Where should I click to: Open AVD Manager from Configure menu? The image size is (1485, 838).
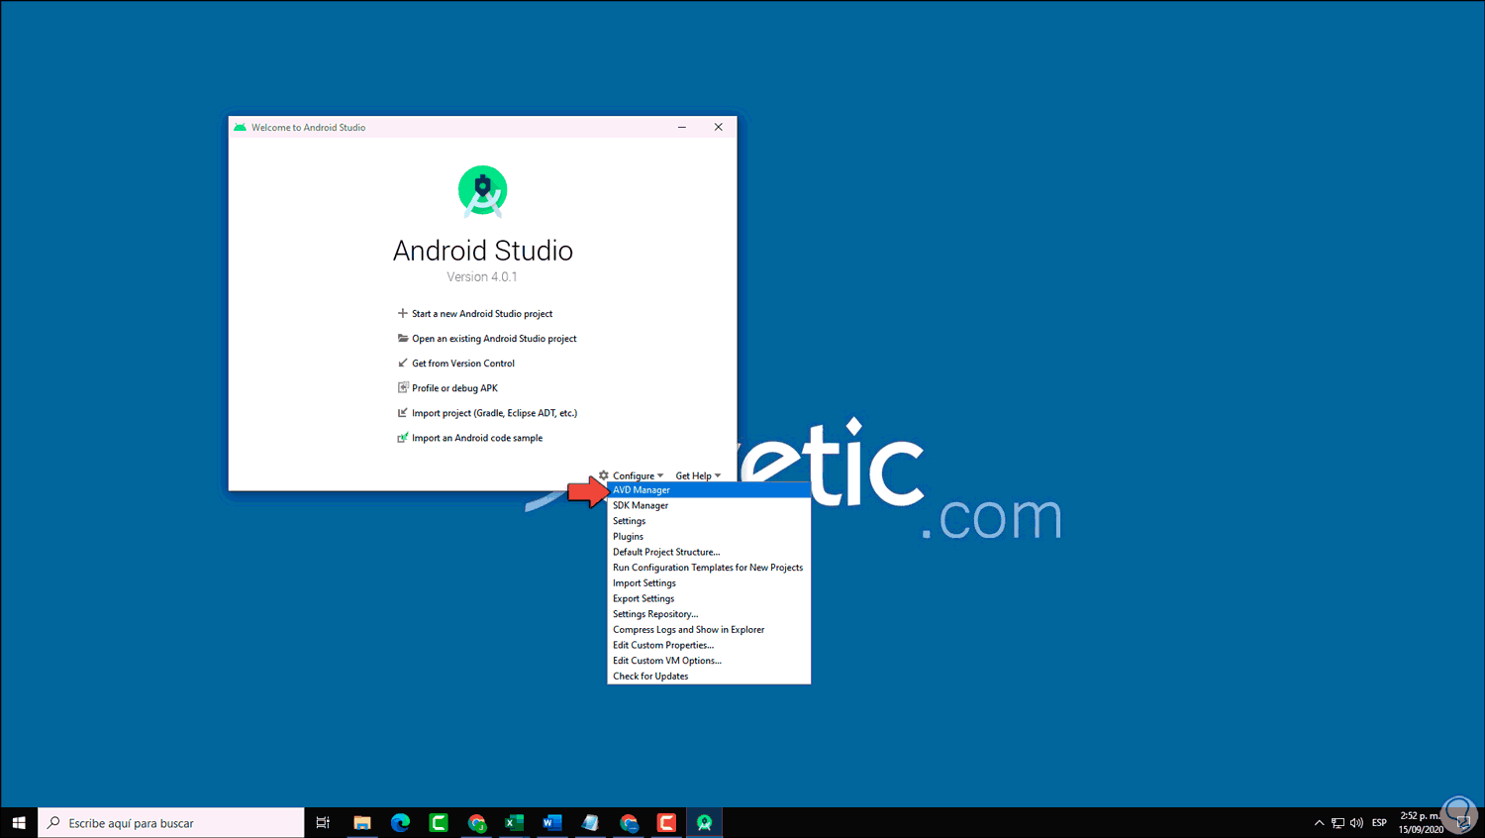click(709, 490)
